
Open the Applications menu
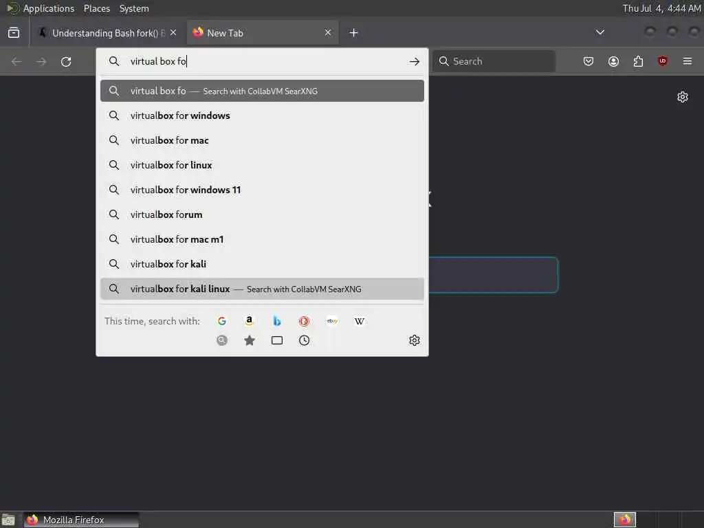point(49,8)
